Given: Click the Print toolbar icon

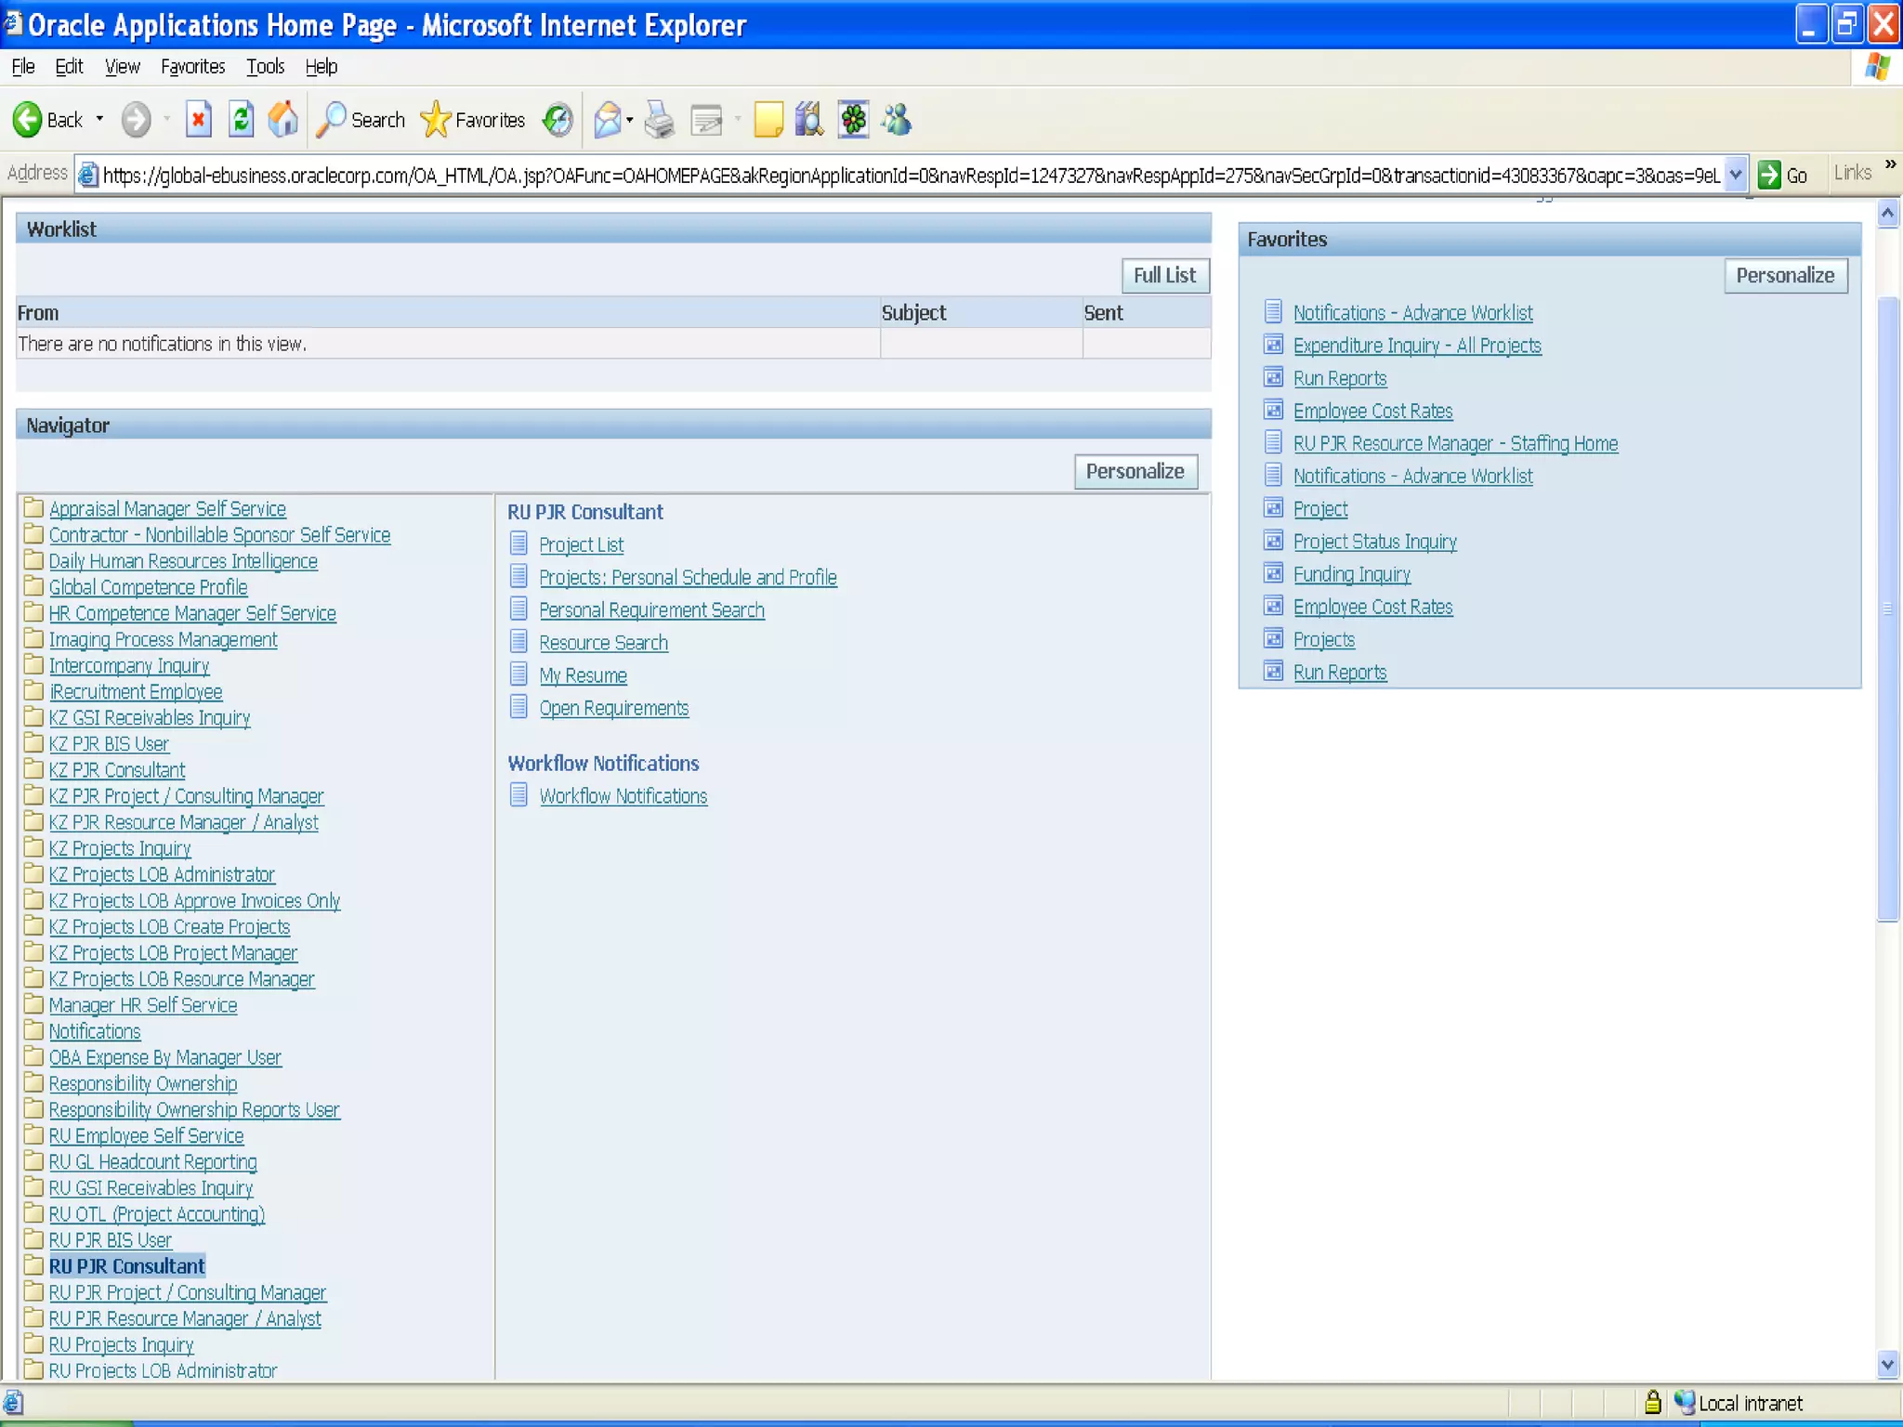Looking at the screenshot, I should click(659, 120).
